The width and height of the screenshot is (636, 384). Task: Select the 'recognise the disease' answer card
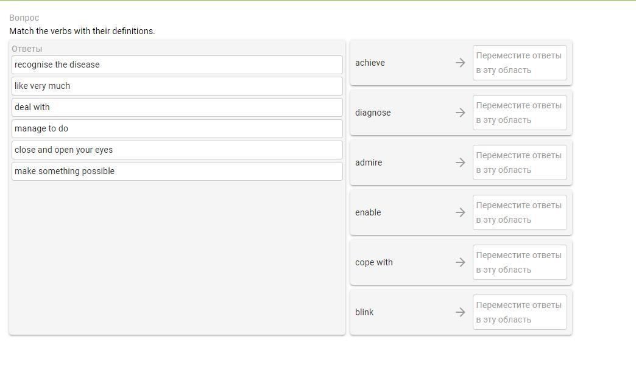pyautogui.click(x=177, y=65)
